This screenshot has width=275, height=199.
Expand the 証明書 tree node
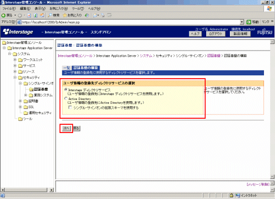pyautogui.click(x=20, y=101)
